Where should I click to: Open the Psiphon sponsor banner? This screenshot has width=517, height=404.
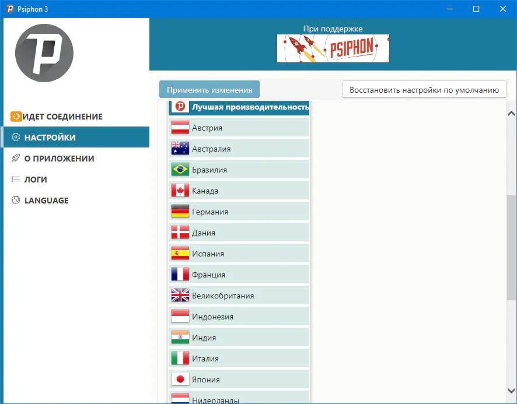click(333, 48)
